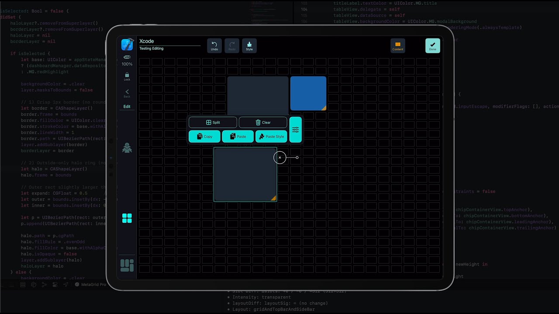Select the blue colored tile
559x314 pixels.
[x=308, y=93]
